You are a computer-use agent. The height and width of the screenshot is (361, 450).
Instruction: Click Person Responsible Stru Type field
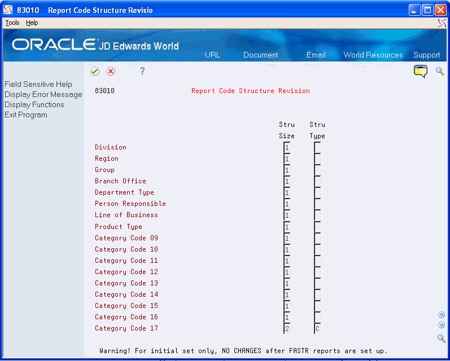[317, 204]
